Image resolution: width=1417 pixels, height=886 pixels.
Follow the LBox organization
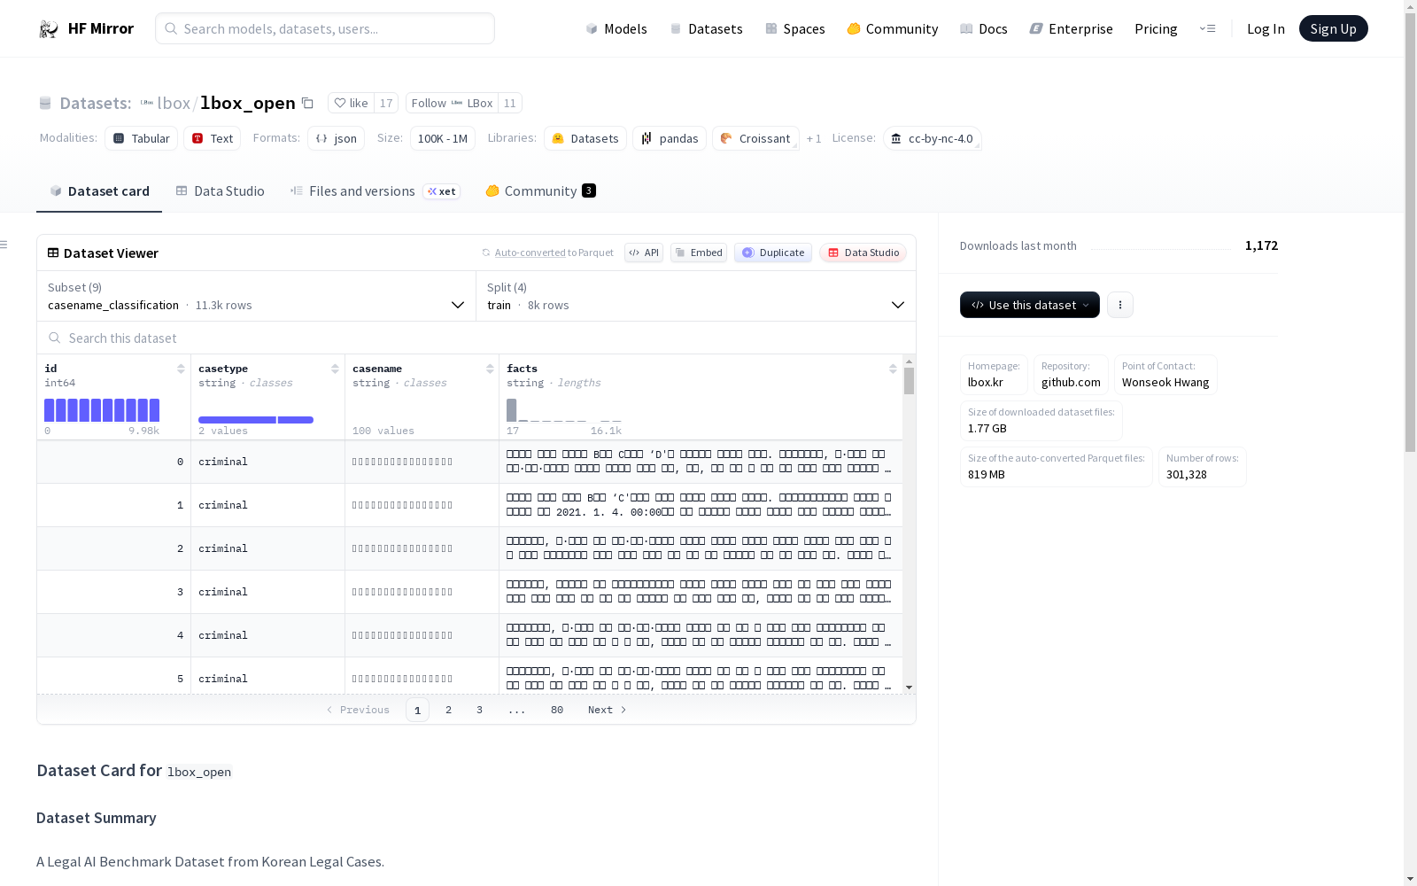pos(452,103)
